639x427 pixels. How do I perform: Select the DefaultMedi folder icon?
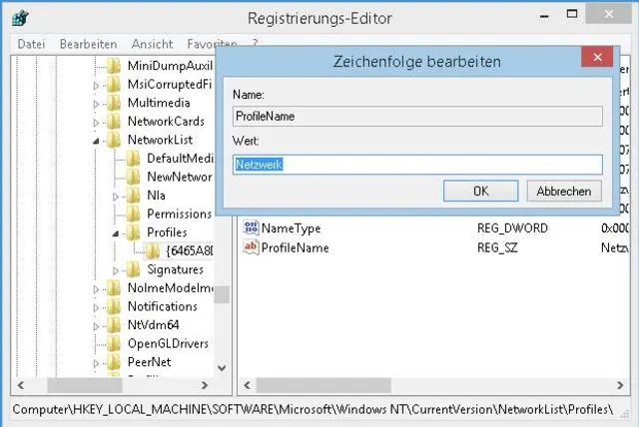(133, 159)
